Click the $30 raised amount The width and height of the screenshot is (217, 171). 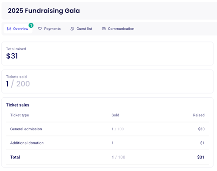coord(201,129)
